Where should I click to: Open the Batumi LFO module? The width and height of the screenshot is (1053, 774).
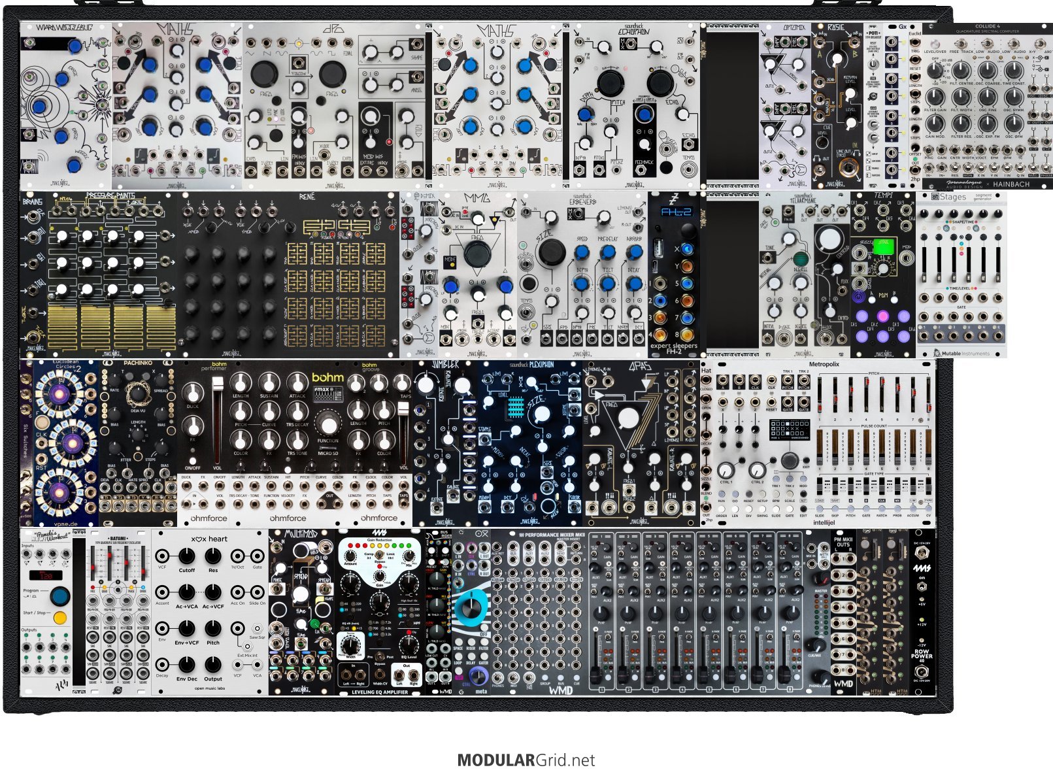[118, 612]
